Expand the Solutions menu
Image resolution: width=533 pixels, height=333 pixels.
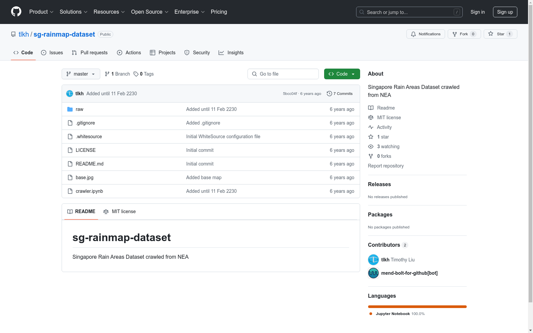(74, 12)
